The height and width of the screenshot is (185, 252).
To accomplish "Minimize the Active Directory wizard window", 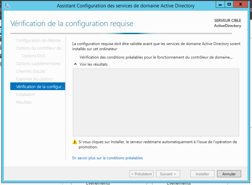I will point(220,5).
